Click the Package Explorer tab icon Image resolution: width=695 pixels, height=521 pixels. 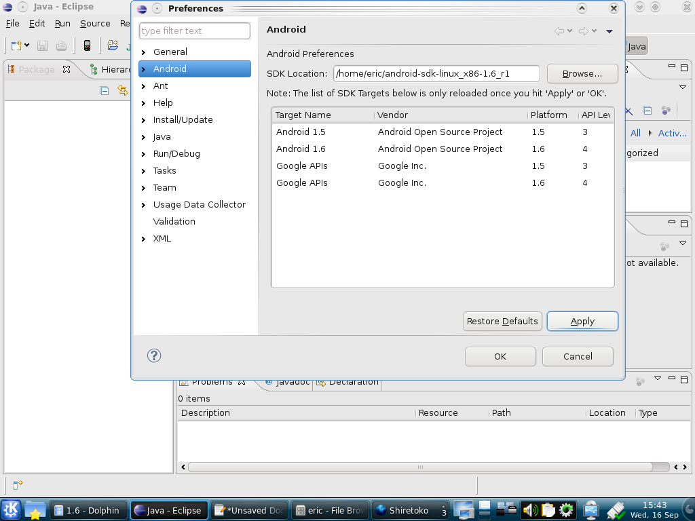11,69
